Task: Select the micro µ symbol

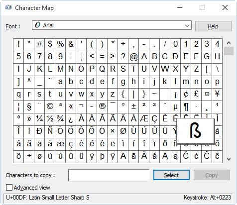Action: click(175, 106)
